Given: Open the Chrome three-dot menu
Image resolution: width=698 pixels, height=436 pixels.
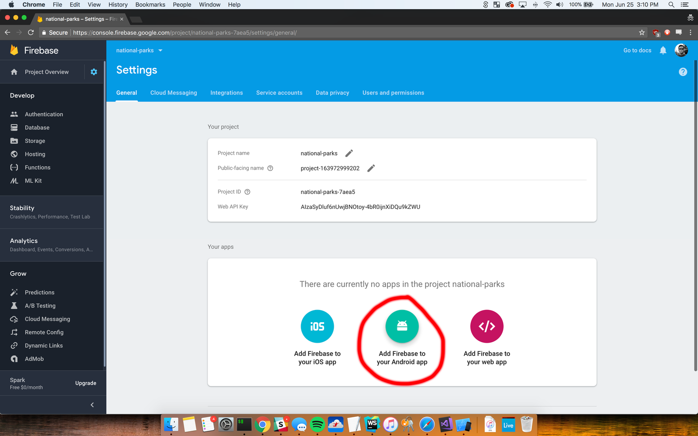Looking at the screenshot, I should [x=691, y=33].
